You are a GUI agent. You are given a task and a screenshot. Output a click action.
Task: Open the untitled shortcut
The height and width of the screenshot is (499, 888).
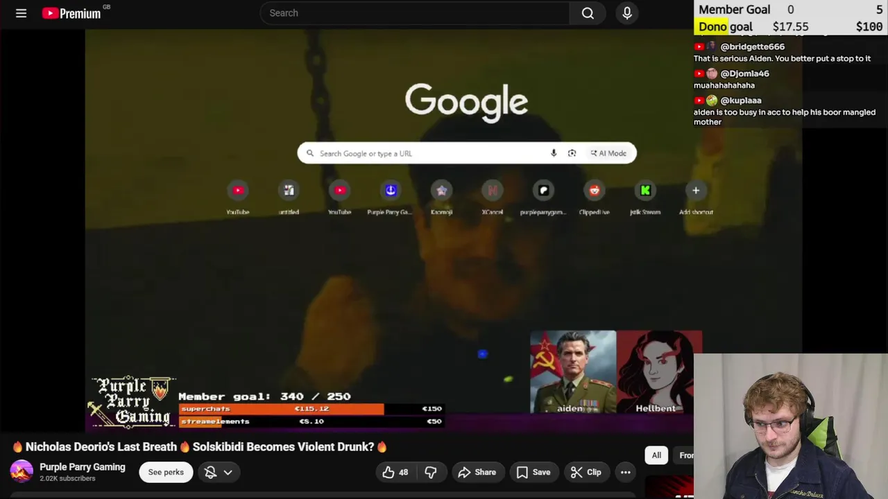tap(289, 198)
